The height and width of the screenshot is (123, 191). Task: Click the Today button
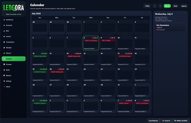pyautogui.click(x=147, y=6)
